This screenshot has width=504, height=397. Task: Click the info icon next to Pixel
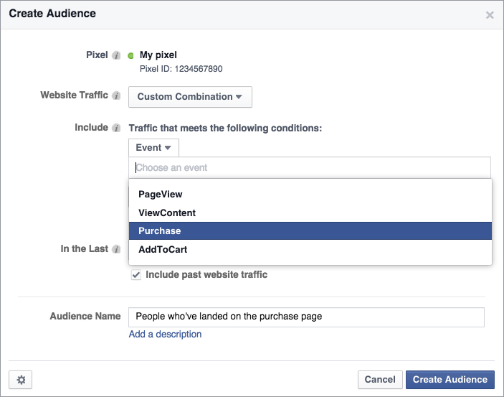point(116,55)
